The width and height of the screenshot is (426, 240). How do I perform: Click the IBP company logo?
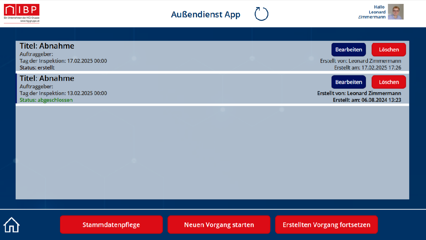click(22, 13)
